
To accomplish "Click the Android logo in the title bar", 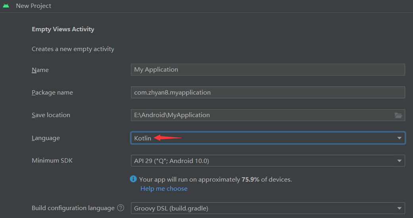I will click(x=6, y=6).
